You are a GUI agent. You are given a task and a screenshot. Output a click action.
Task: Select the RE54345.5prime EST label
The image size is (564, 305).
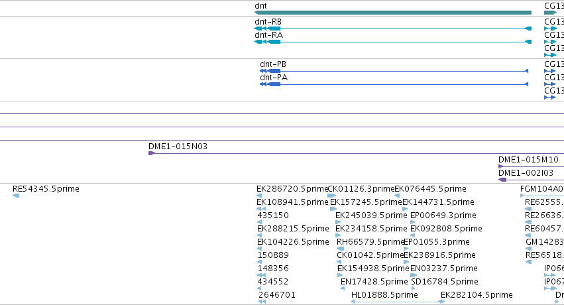[46, 189]
